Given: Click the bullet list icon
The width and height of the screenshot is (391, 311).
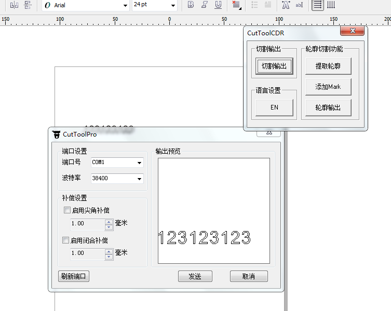Looking at the screenshot, I should point(254,5).
